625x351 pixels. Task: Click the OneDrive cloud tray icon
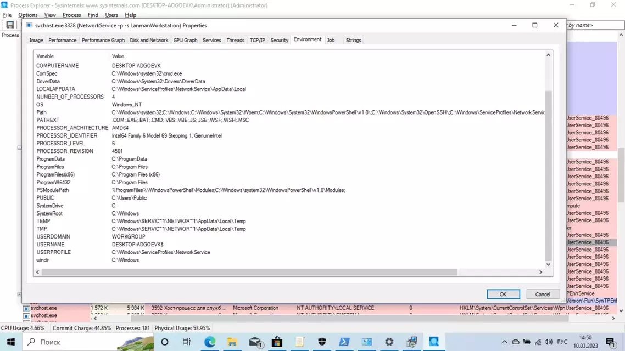point(515,342)
